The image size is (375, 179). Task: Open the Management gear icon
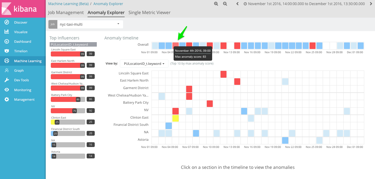click(x=7, y=100)
